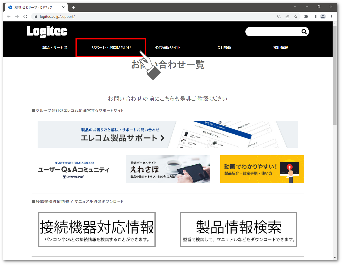Open the サポート・お問い合わせ menu
Screen dimensions: 342x265
(111, 48)
